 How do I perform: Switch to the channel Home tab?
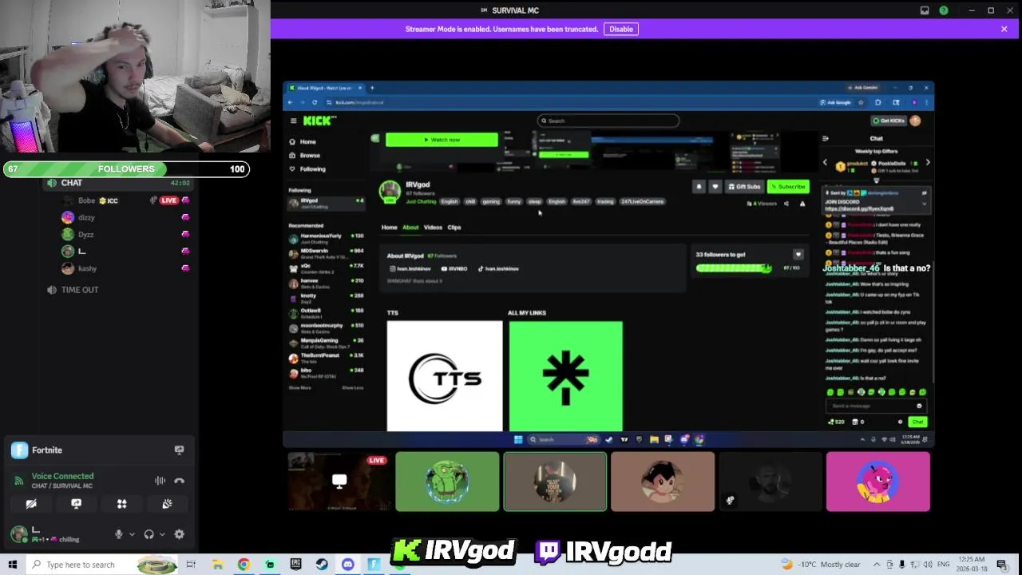pyautogui.click(x=389, y=228)
